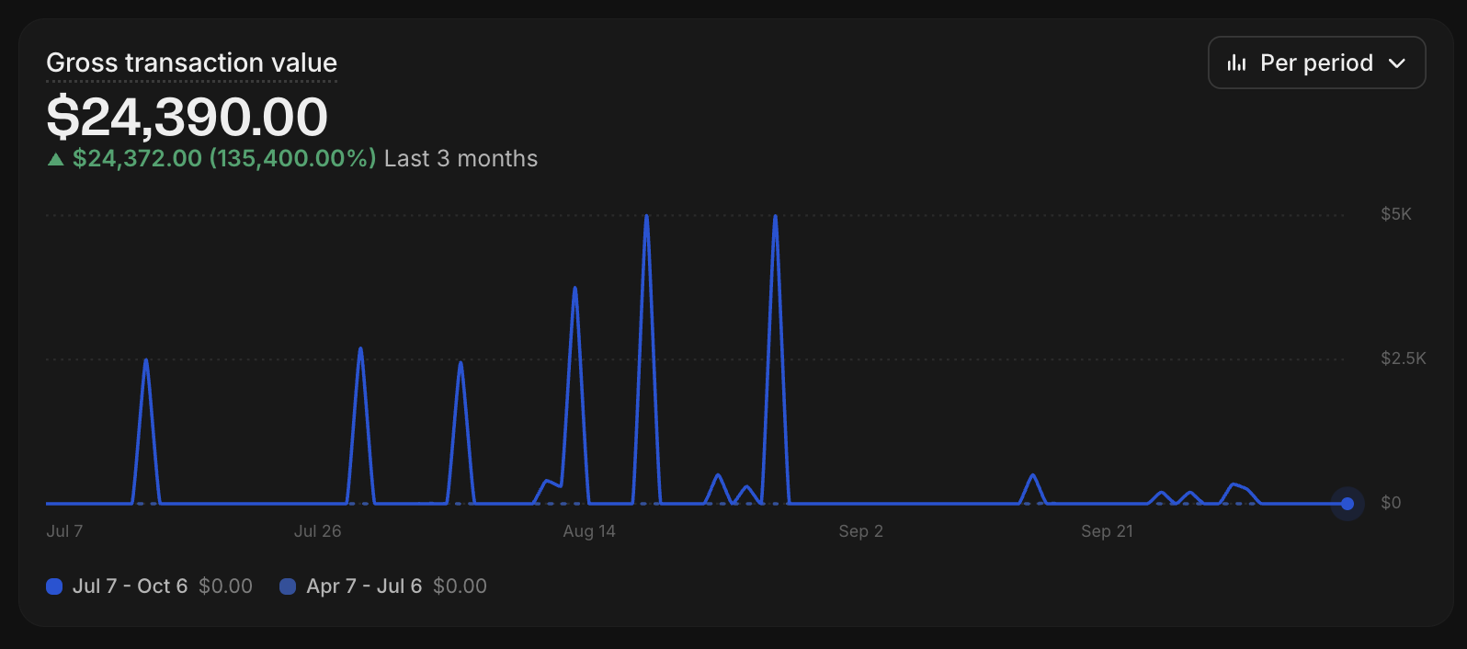The width and height of the screenshot is (1467, 649).
Task: Click the Jul 7 - Oct 6 legend swatch
Action: click(54, 586)
